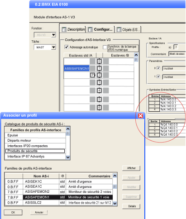This screenshot has width=186, height=219.
Task: Enable Synchron. de la banque d'E/S numérique
Action: [105, 47]
